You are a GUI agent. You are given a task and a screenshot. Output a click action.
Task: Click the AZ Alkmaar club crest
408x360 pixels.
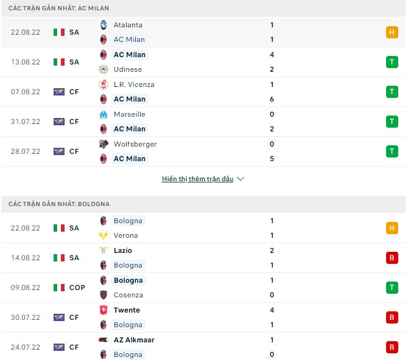pos(104,340)
